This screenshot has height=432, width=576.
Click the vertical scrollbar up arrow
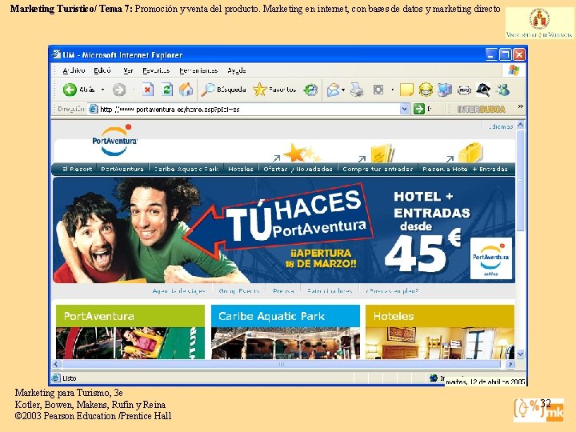coord(521,125)
